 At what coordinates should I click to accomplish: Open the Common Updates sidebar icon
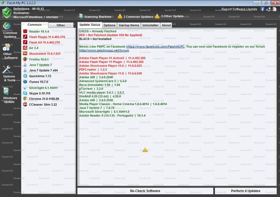click(7, 26)
